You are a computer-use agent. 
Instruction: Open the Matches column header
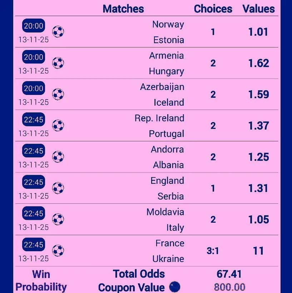click(x=123, y=9)
